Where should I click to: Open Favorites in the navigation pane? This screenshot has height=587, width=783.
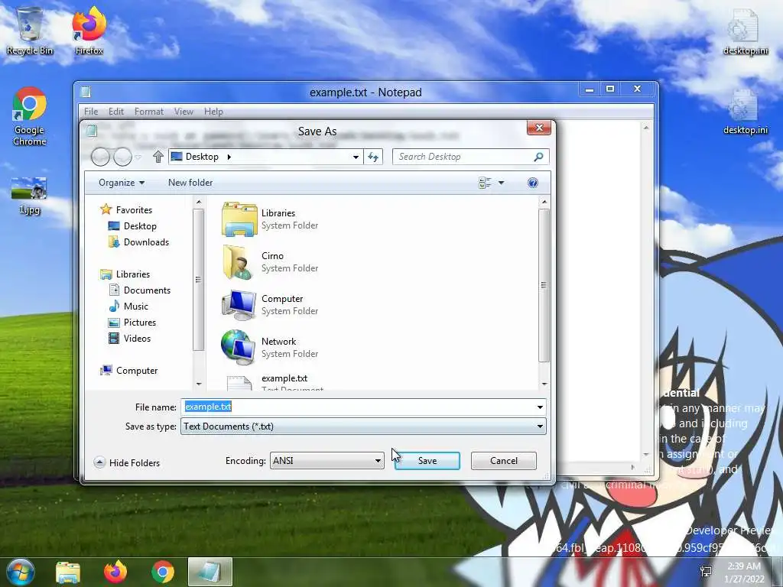(x=126, y=209)
